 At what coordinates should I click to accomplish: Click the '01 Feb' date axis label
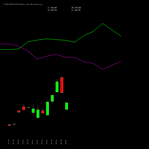pos(56,142)
